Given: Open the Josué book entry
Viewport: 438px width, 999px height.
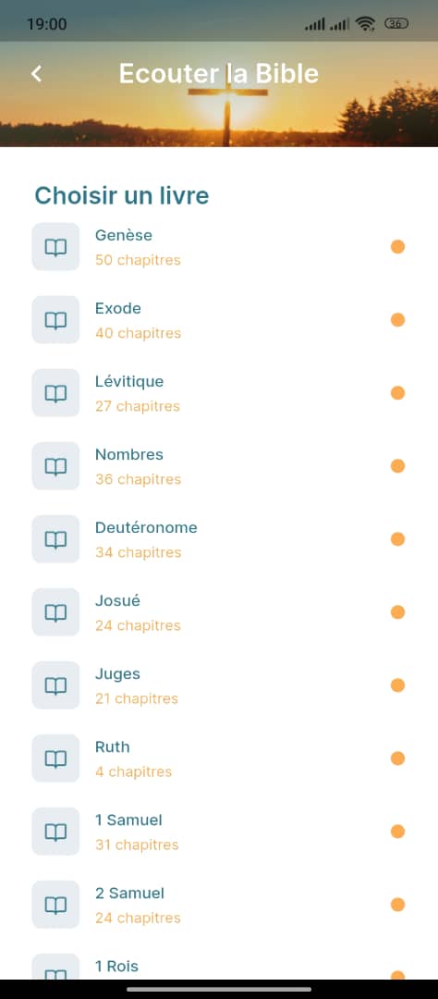Looking at the screenshot, I should [219, 612].
